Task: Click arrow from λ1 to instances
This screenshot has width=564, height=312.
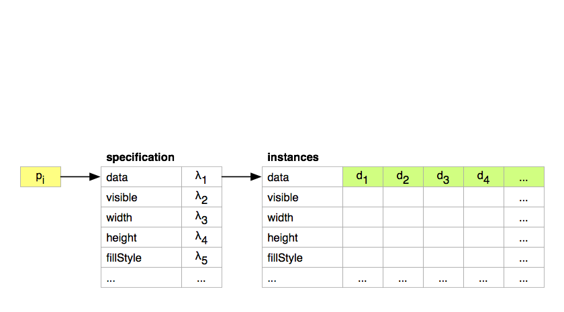Action: click(x=241, y=177)
